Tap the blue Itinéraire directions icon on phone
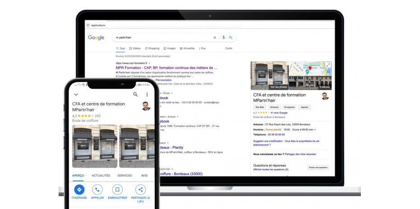Screen dimensions: 420x209 (x=79, y=190)
